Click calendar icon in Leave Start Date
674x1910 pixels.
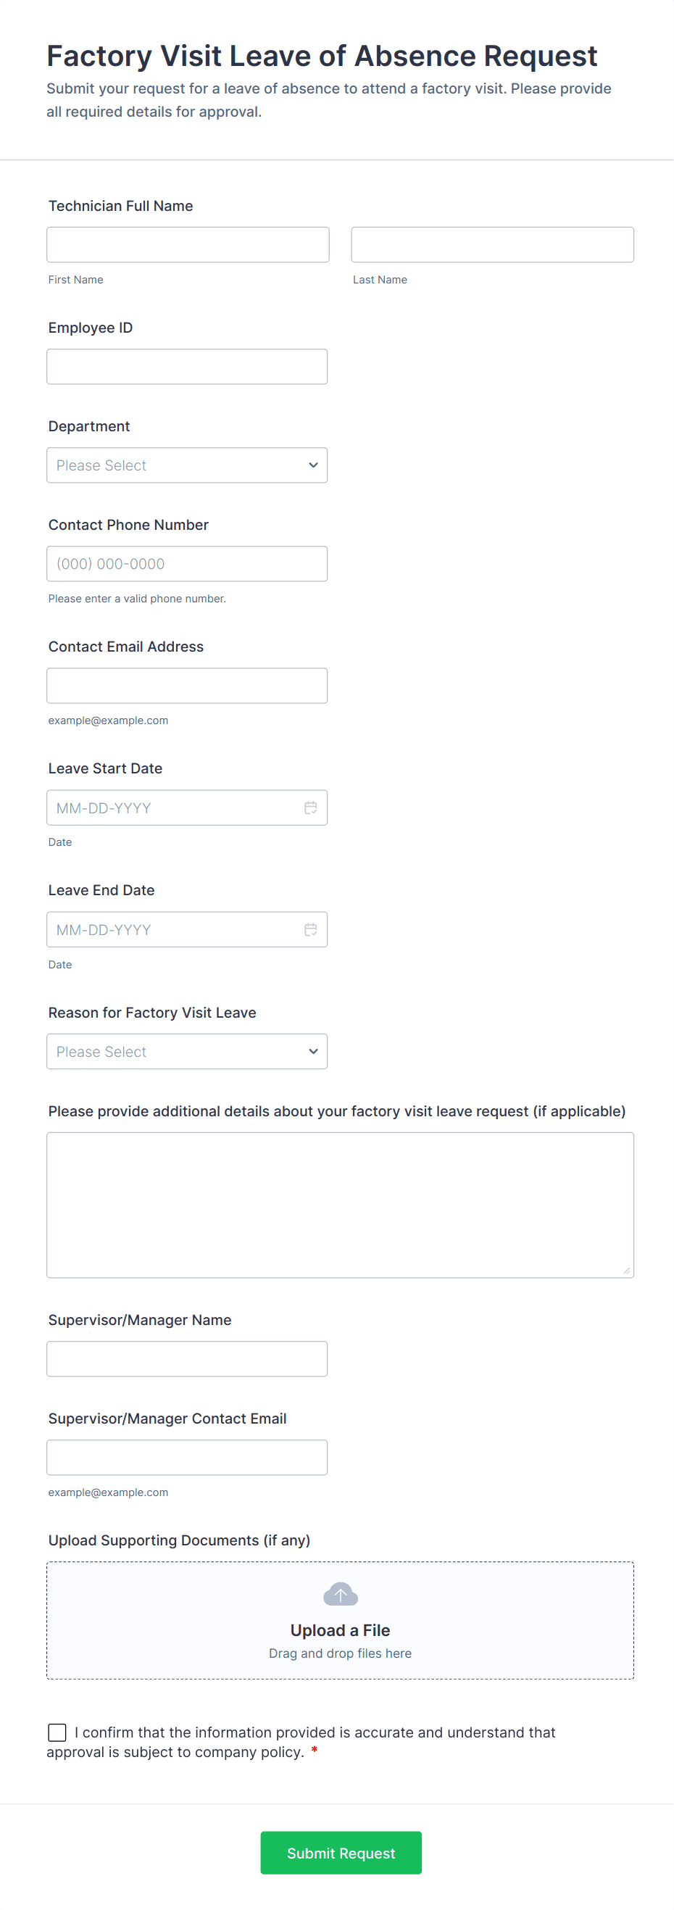click(x=311, y=807)
